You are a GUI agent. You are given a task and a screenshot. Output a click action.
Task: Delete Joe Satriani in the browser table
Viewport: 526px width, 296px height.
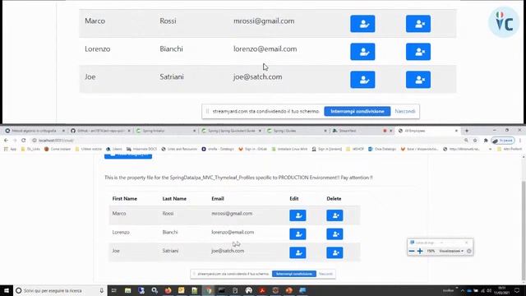pyautogui.click(x=335, y=252)
